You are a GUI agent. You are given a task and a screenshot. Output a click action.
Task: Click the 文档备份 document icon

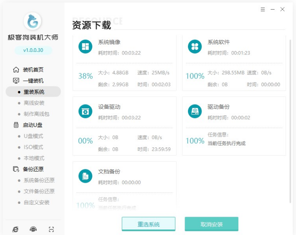(x=85, y=176)
